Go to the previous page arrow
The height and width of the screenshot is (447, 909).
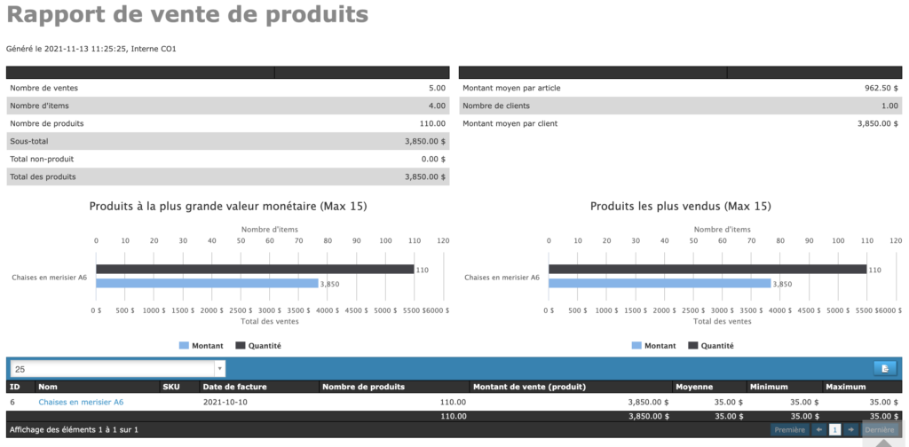[x=820, y=429]
